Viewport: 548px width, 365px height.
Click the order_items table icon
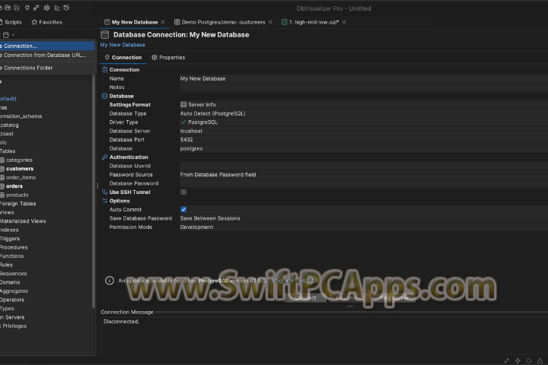pos(2,177)
